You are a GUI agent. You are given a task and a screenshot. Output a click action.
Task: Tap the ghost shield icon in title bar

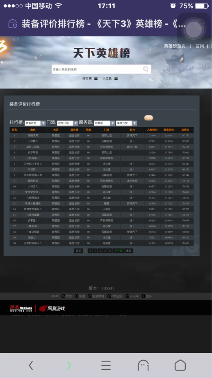point(13,24)
